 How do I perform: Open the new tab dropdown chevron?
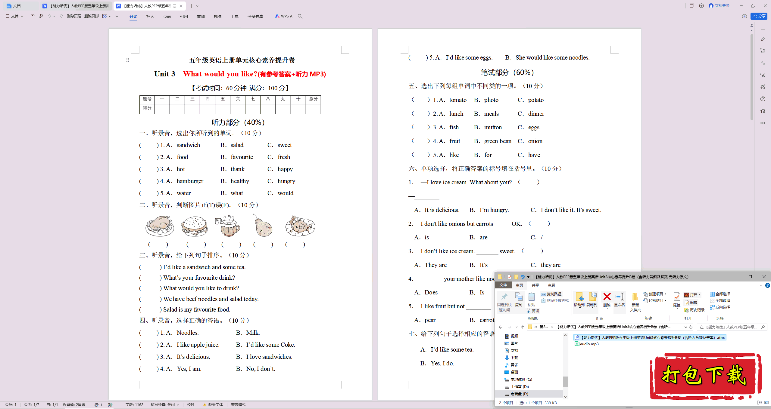(197, 6)
